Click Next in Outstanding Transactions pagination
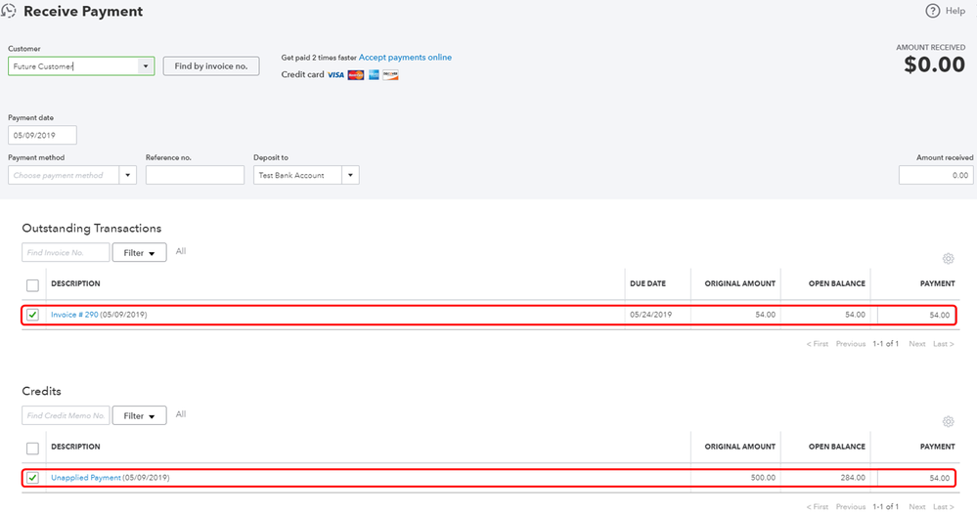Viewport: 977px width, 514px height. click(x=916, y=344)
